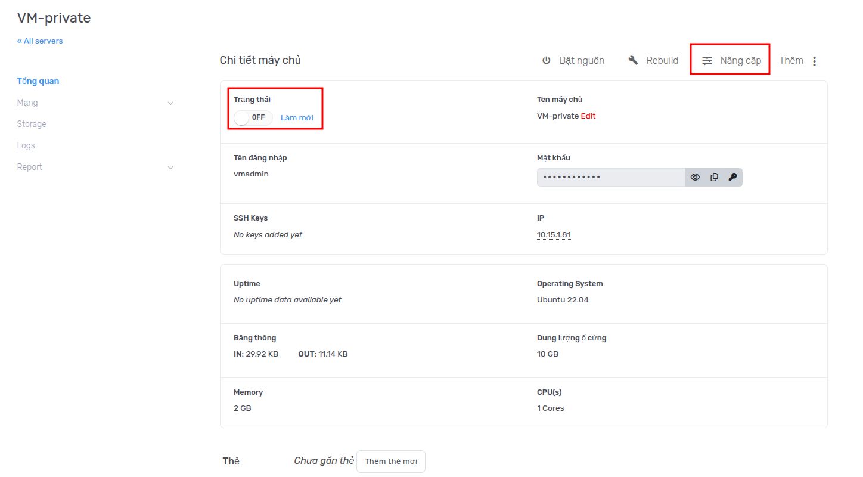Viewport: 863px width, 477px height.
Task: Click the key icon in password field
Action: tap(732, 177)
